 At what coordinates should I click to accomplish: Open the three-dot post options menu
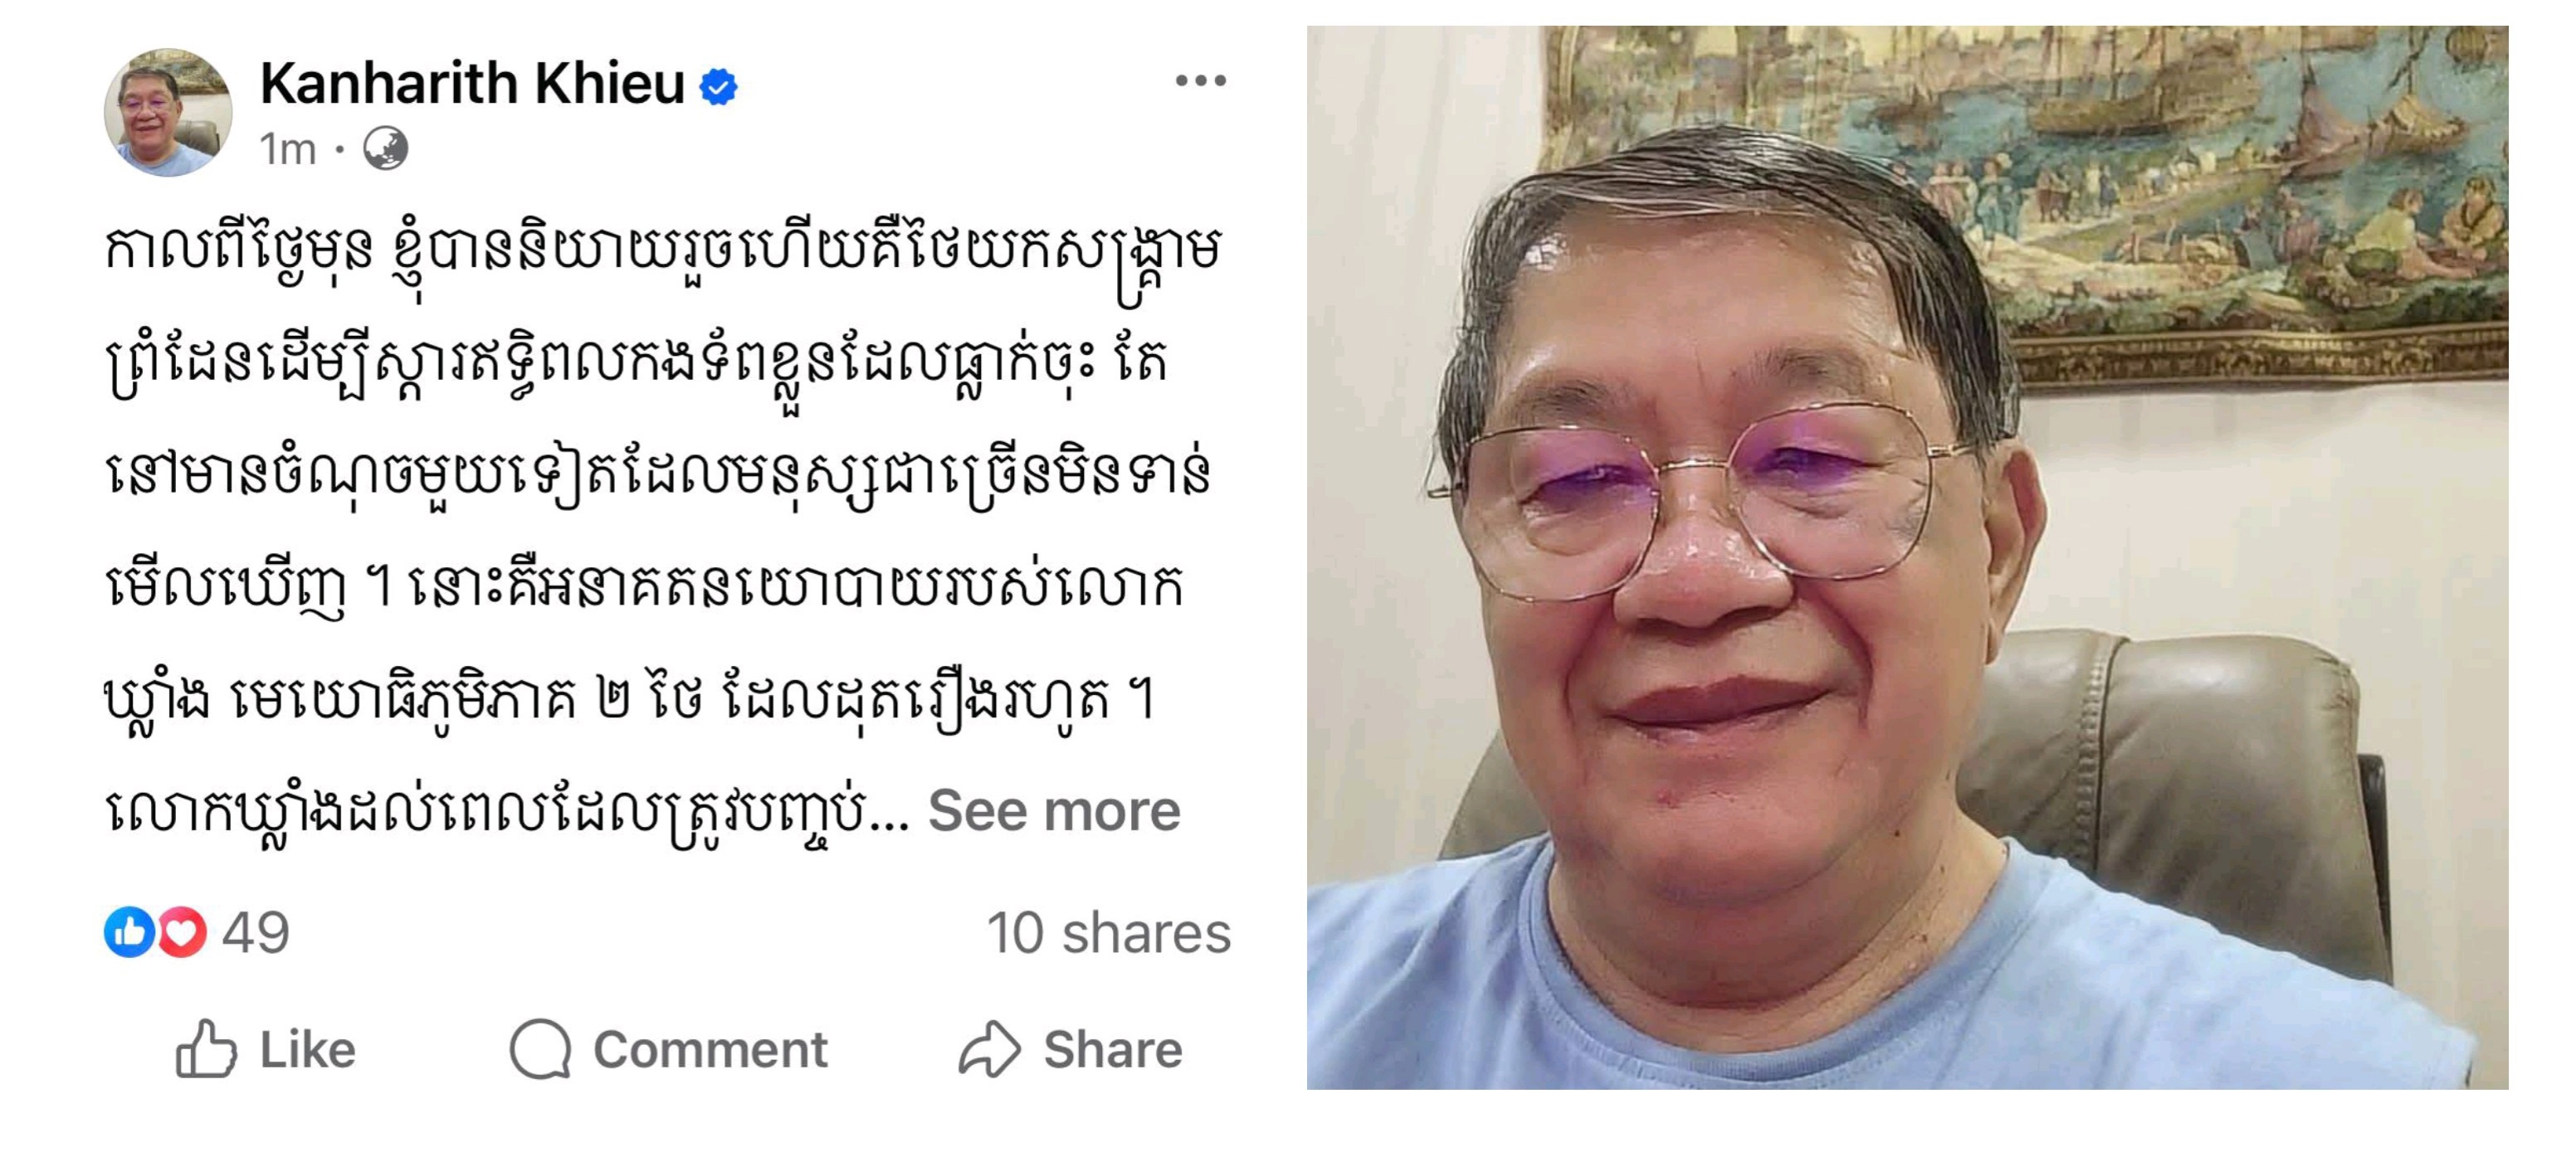1200,81
